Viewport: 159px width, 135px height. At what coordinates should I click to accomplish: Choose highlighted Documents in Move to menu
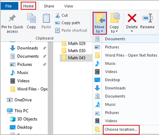coord(126,39)
